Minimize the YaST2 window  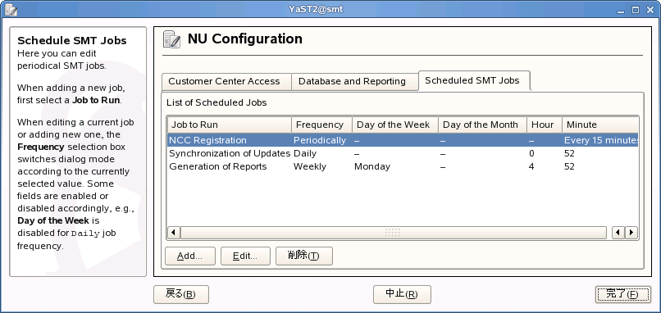621,10
